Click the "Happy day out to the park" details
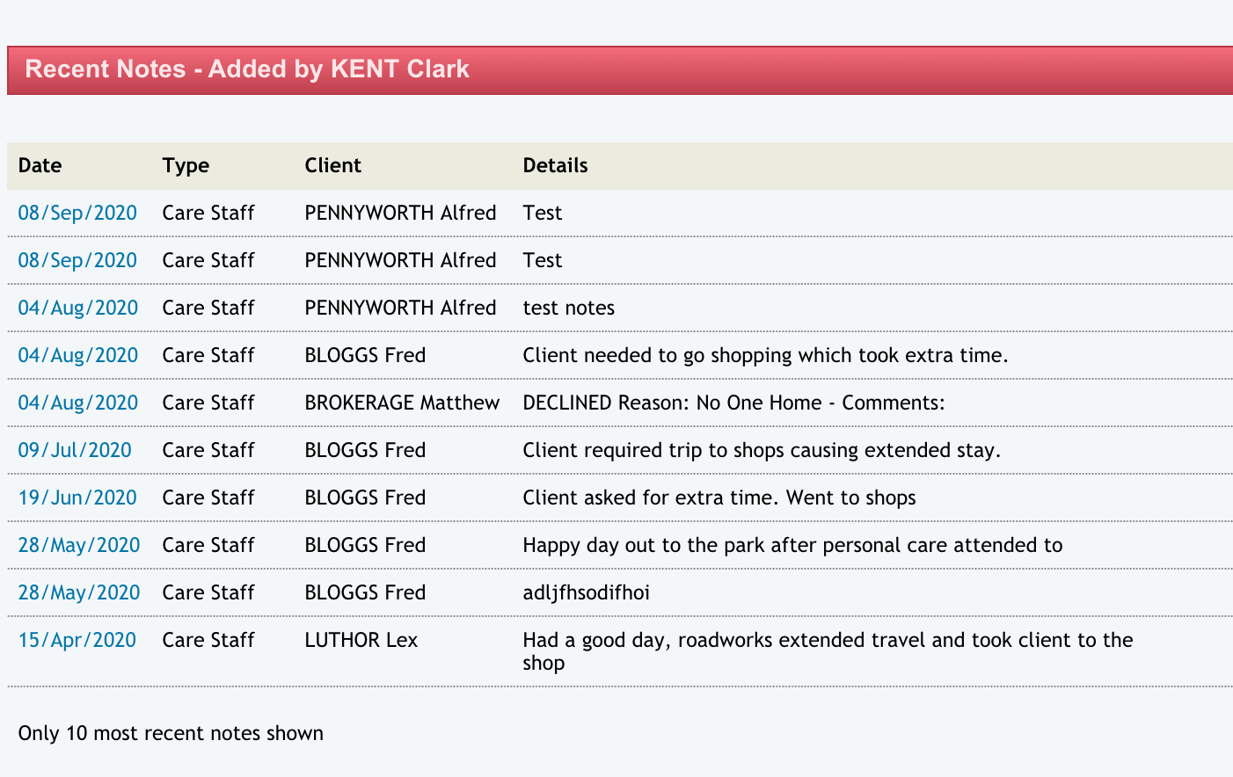 (792, 545)
